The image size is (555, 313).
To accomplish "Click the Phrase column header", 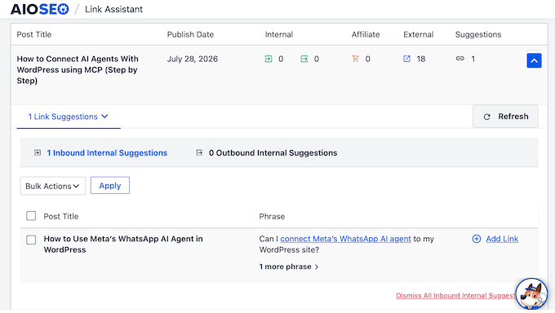I will 272,217.
